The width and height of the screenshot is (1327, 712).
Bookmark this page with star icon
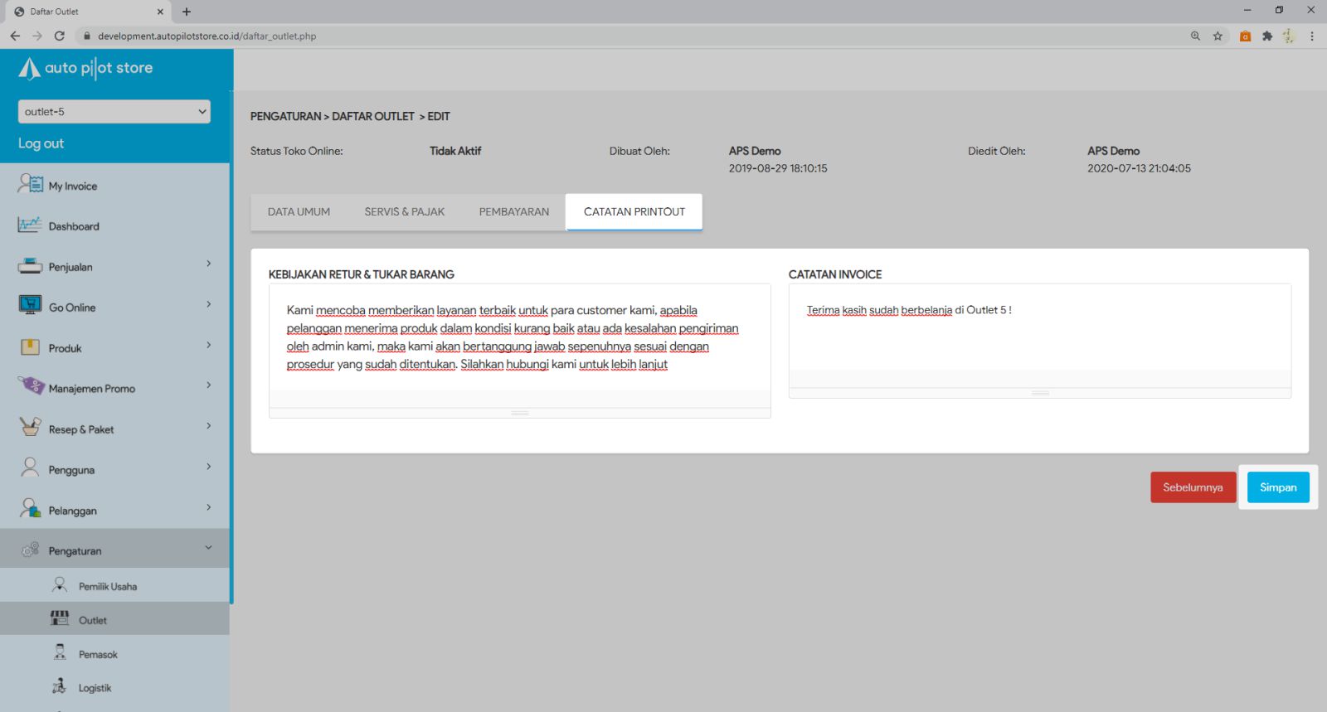tap(1218, 36)
